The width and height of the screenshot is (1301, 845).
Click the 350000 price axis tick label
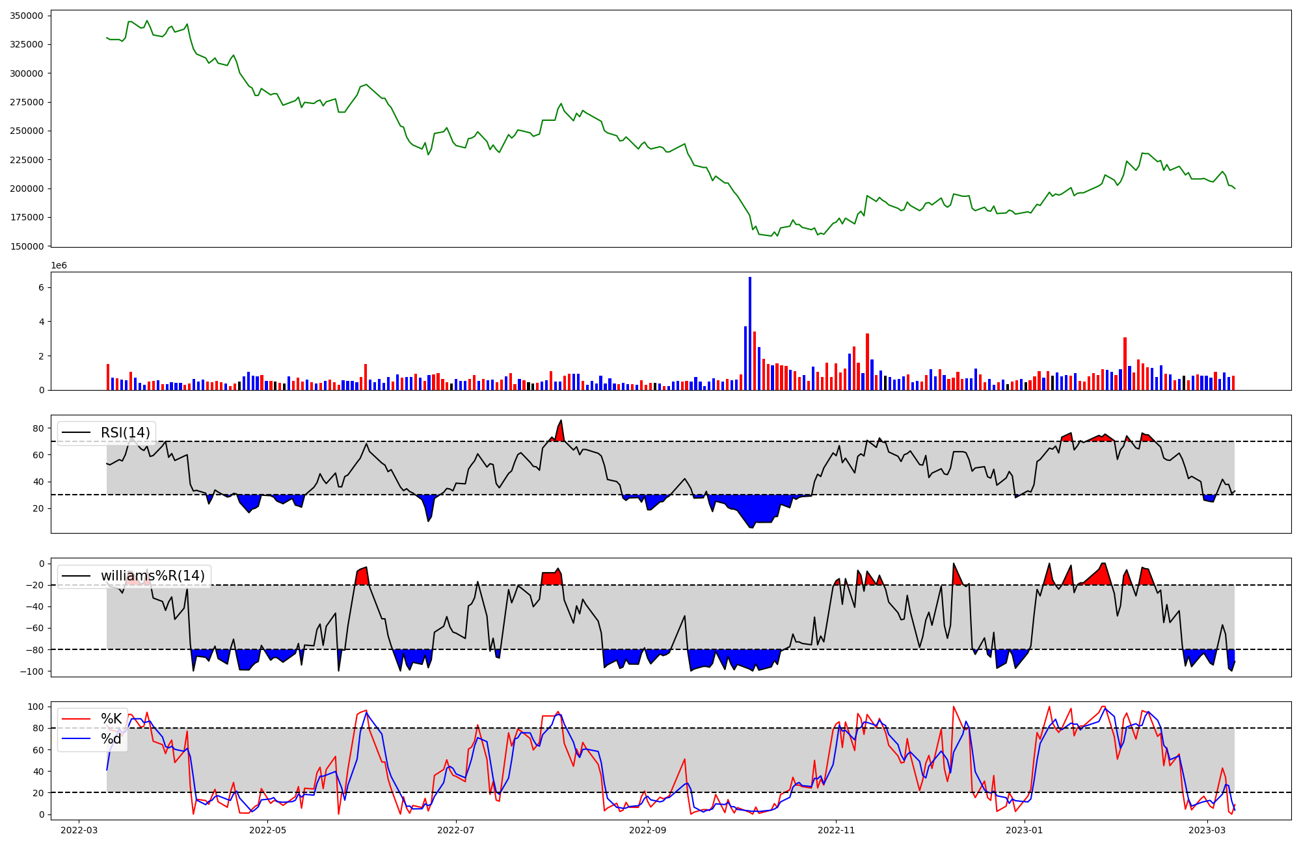click(x=26, y=16)
